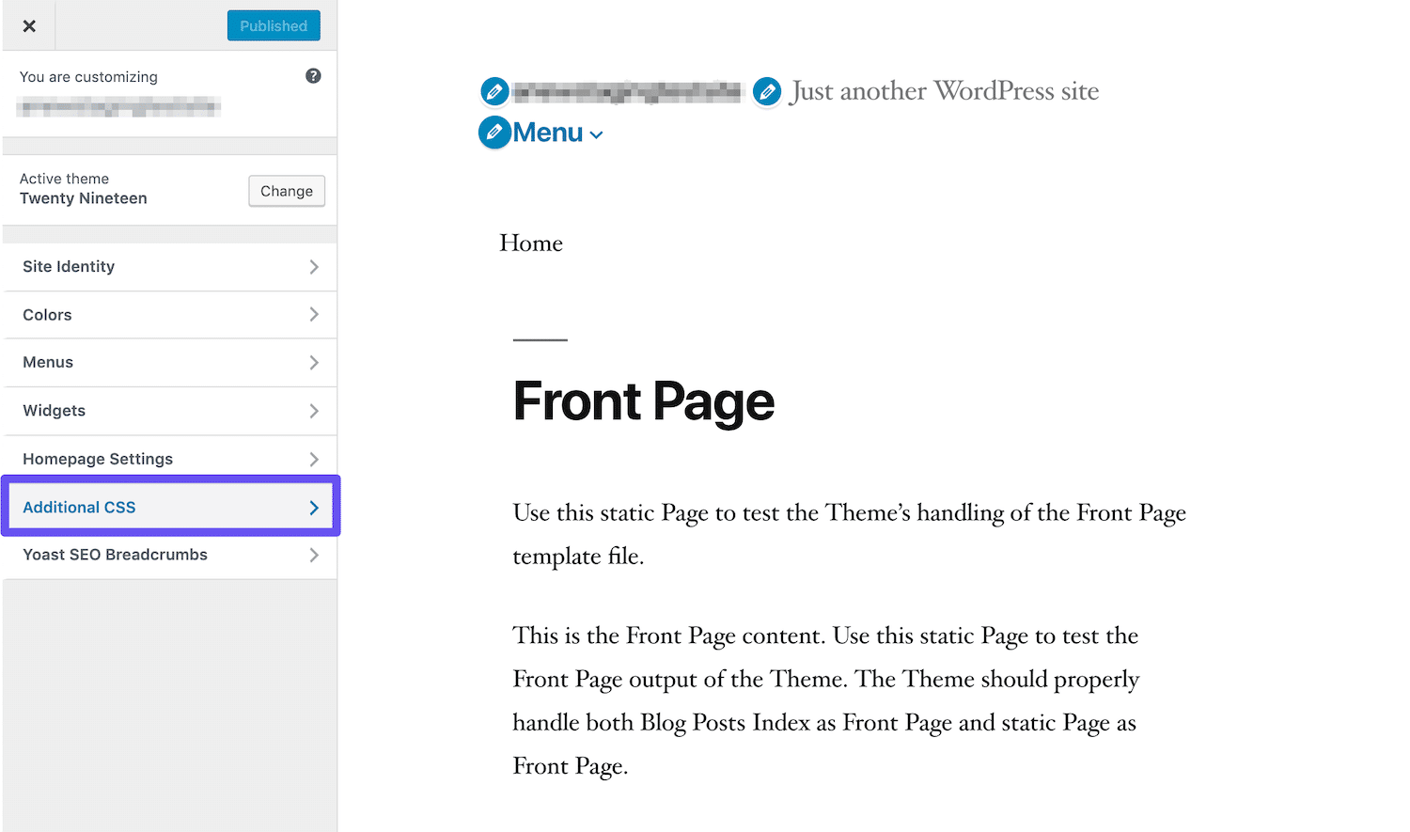The image size is (1410, 832).
Task: Click the Front Page heading
Action: pos(643,401)
